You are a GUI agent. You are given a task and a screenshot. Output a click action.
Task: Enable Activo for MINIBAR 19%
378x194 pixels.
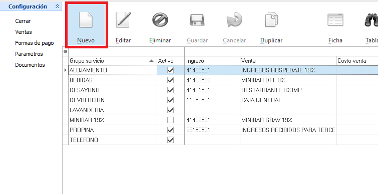170,120
